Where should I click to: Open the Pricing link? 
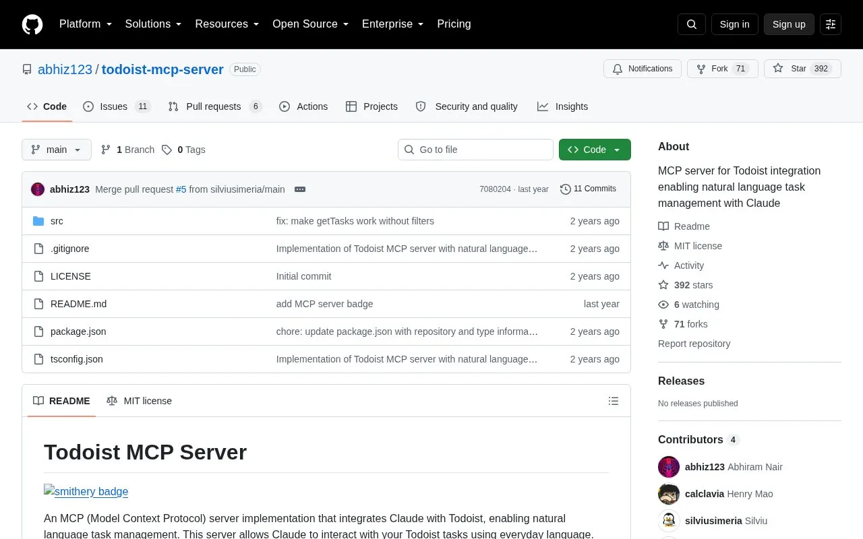click(454, 24)
